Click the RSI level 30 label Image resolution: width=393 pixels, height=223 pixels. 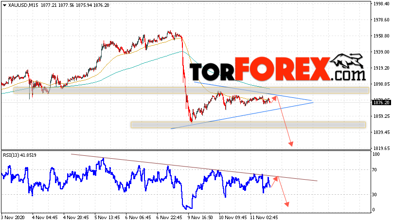[374, 195]
